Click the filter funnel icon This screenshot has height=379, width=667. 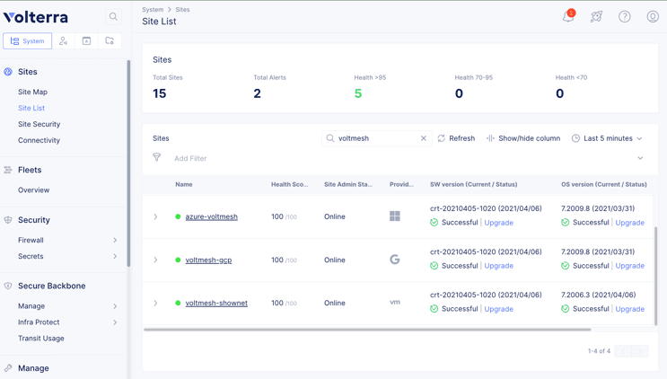[157, 158]
